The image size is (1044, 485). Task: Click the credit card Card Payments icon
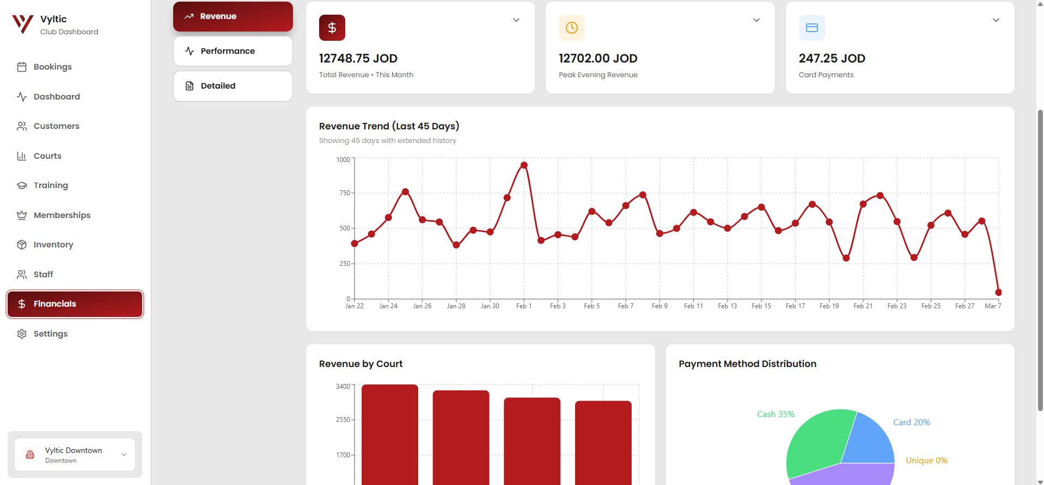[811, 28]
